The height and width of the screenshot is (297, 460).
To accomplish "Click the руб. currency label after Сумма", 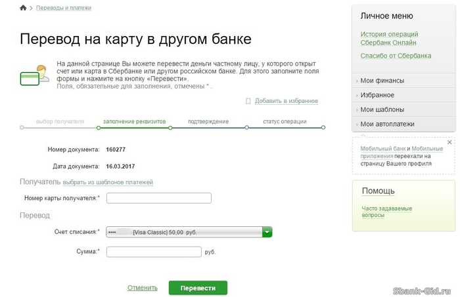I will point(210,252).
